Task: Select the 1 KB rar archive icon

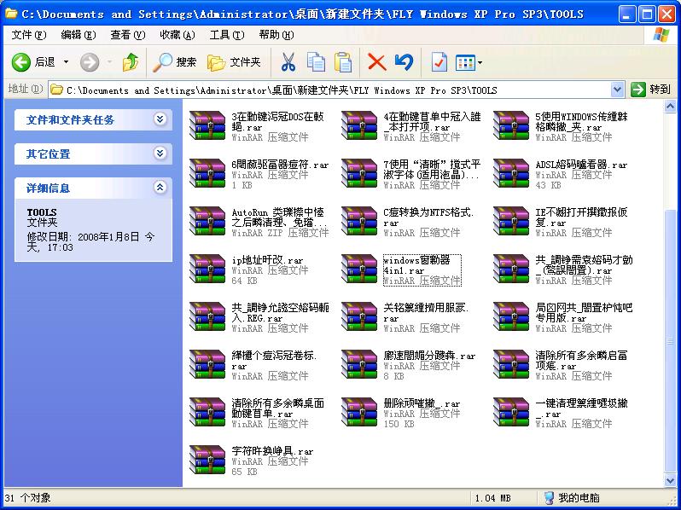Action: [207, 173]
